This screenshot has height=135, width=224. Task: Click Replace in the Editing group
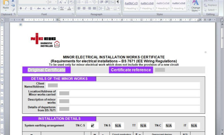coord(210,5)
